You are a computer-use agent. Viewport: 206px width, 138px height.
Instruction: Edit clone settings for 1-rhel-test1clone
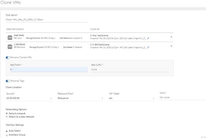148,38
